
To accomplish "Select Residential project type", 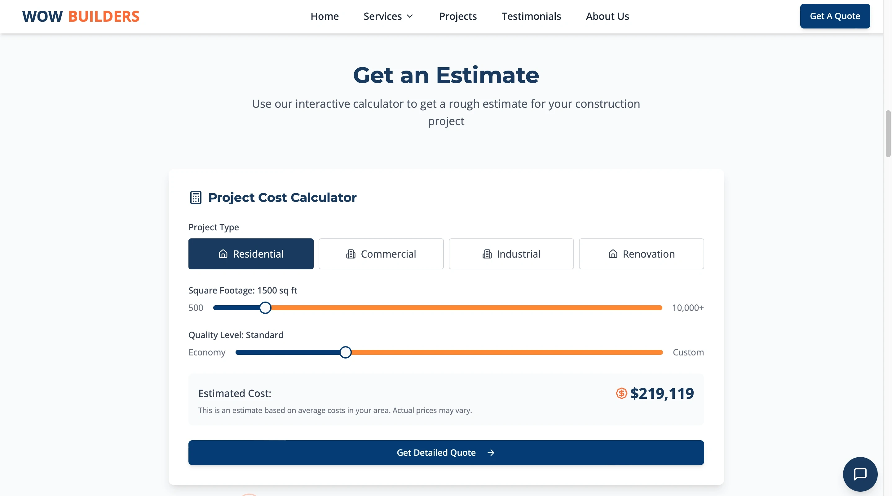I will coord(251,254).
